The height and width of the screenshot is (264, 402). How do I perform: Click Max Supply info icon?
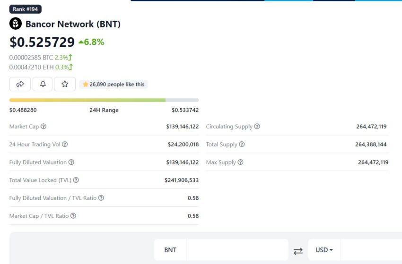point(240,162)
